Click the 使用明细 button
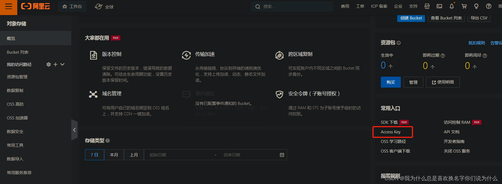The height and width of the screenshot is (184, 502). click(x=443, y=82)
